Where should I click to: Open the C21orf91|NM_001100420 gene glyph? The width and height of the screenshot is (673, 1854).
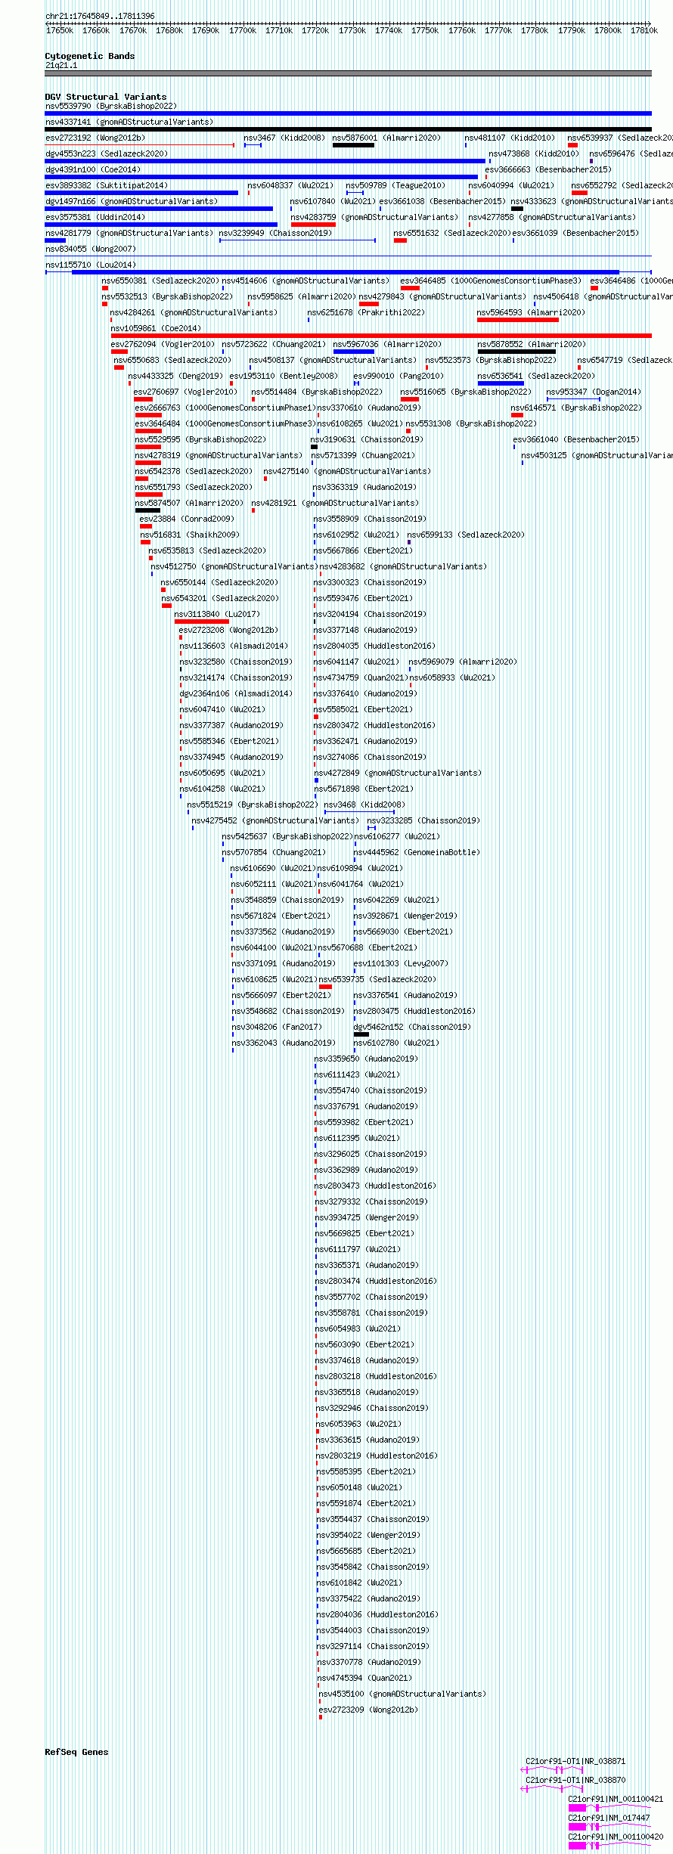point(609,1846)
